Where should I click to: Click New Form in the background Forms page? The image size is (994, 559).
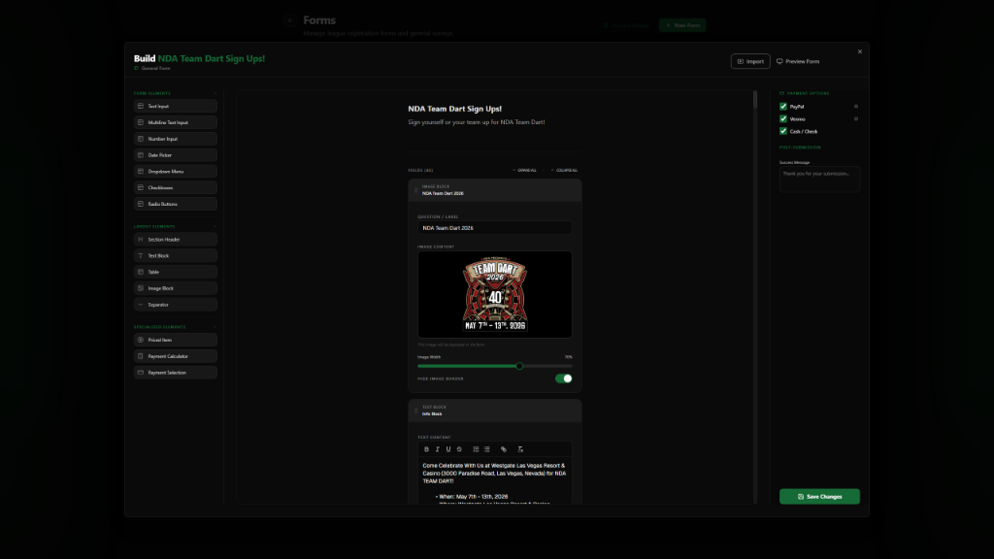click(682, 25)
